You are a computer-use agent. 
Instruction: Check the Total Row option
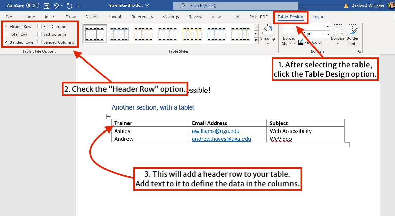[6, 34]
